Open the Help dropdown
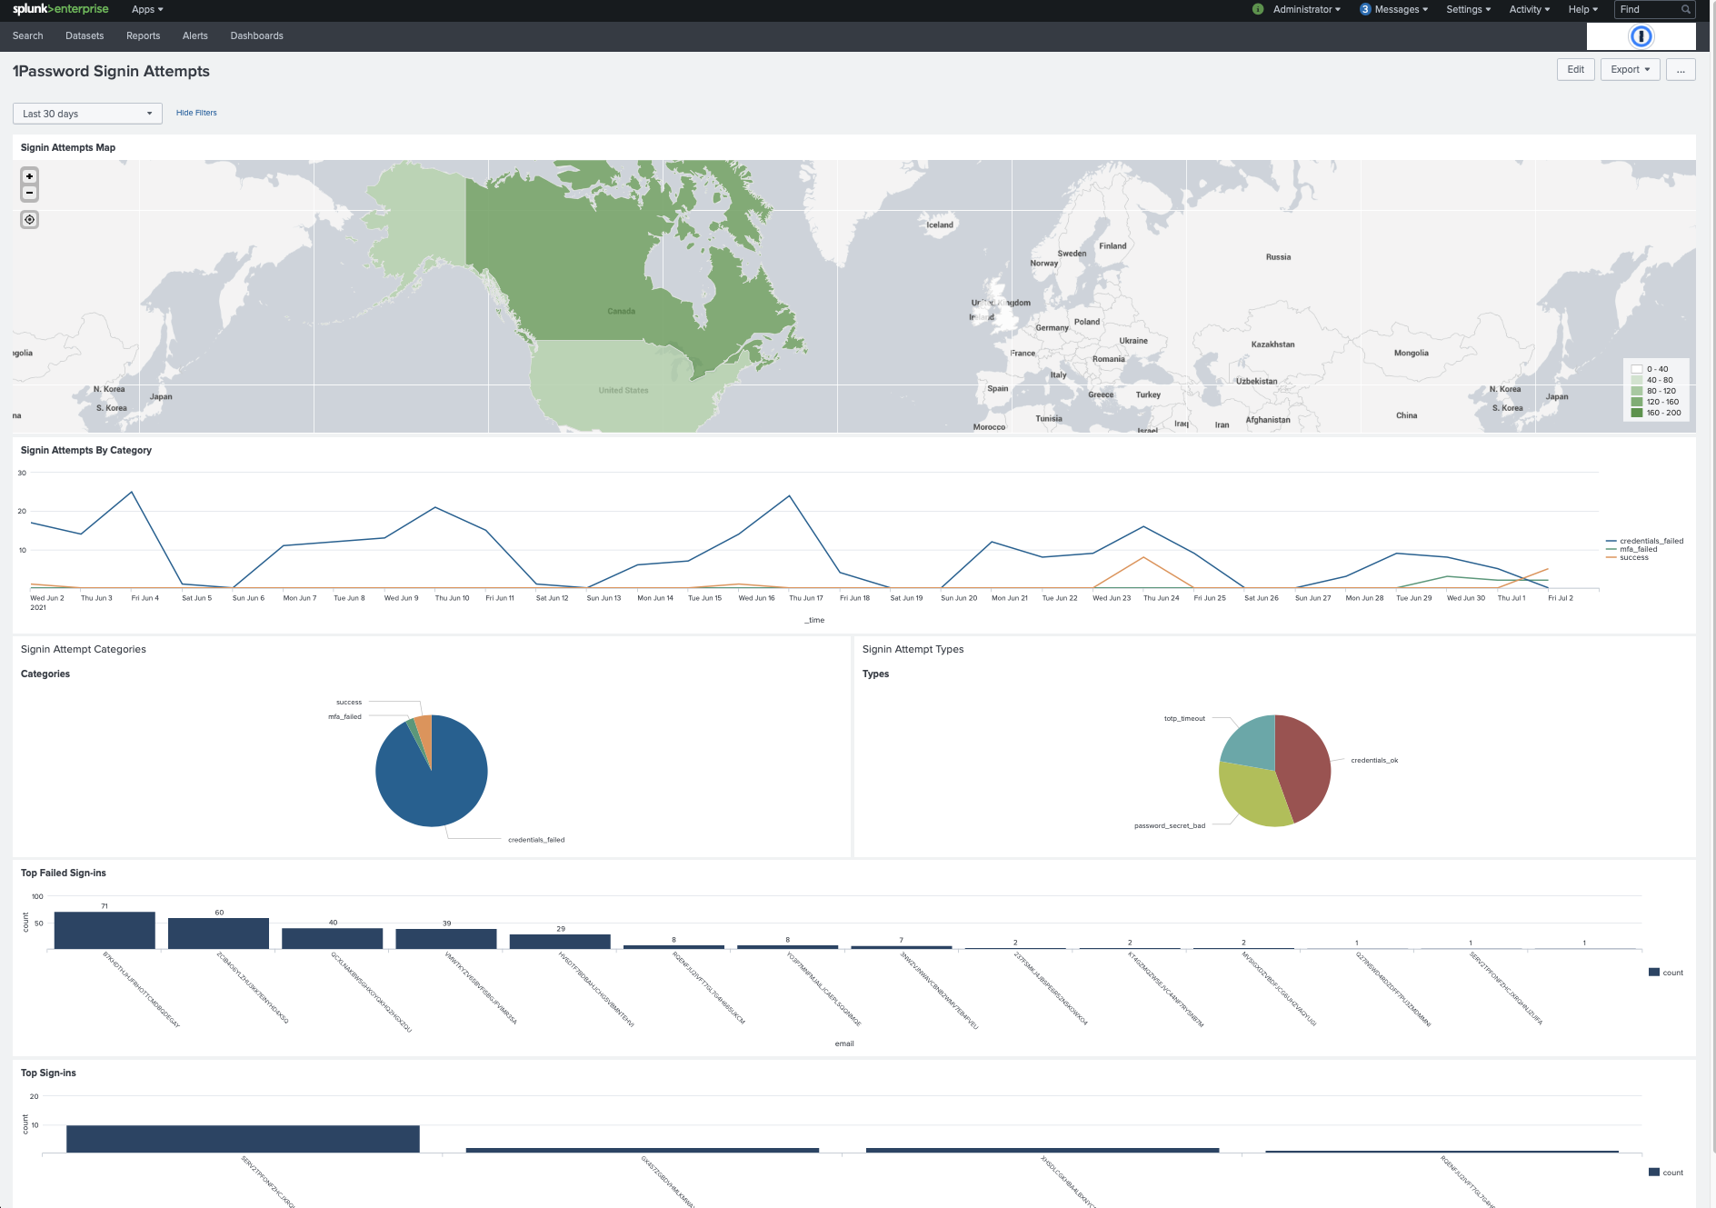This screenshot has height=1208, width=1716. (1582, 9)
